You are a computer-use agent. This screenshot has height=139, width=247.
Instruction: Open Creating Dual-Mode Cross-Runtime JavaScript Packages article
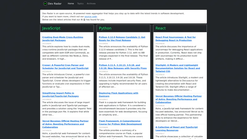[63, 39]
